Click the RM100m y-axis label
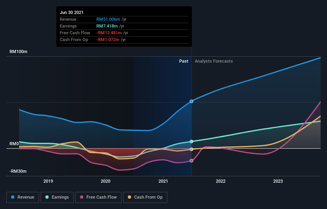The height and width of the screenshot is (209, 327). [x=18, y=51]
